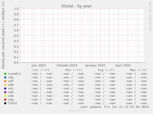Select the Total row label
Viewport: 153px width, 114px height.
point(13,103)
